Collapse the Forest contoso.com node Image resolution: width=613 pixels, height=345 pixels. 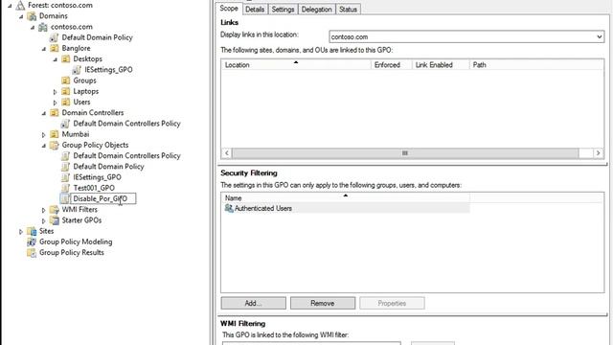coord(10,6)
